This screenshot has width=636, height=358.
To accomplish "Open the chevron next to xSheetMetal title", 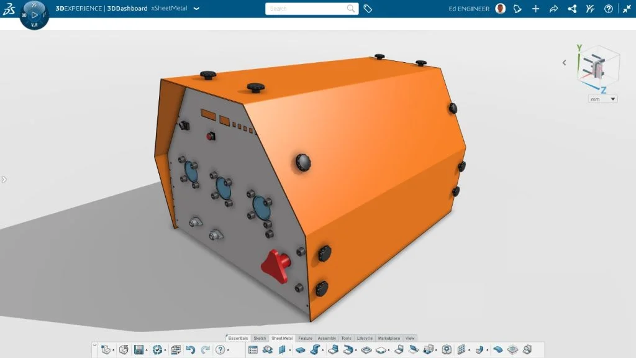I will pos(196,9).
